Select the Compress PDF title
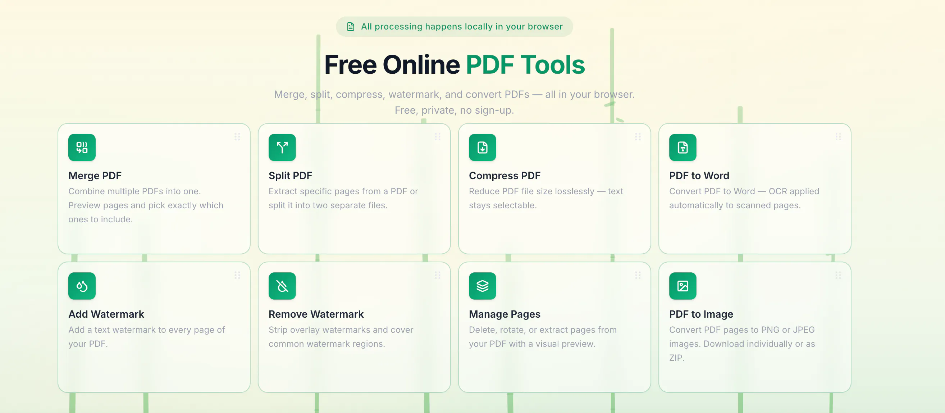945x413 pixels. click(x=505, y=176)
